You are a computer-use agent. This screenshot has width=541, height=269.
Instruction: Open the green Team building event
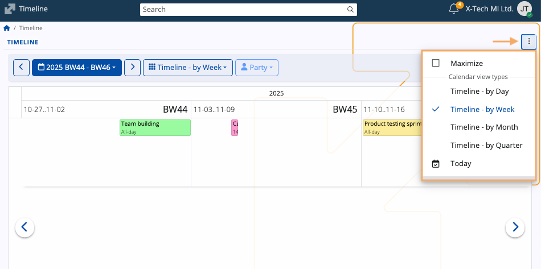click(155, 127)
